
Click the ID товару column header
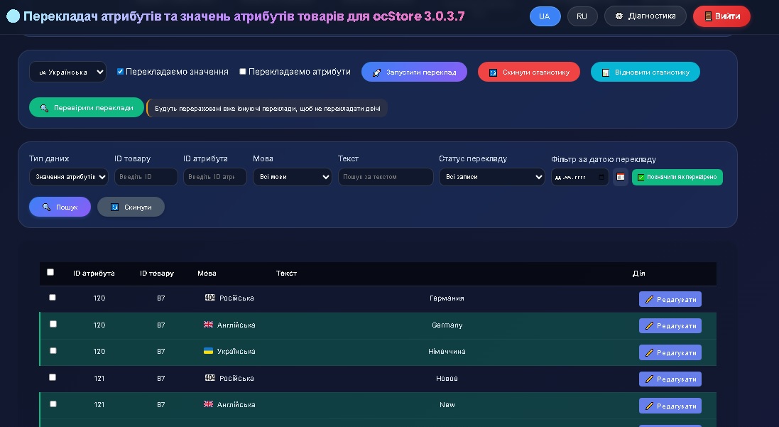[157, 274]
